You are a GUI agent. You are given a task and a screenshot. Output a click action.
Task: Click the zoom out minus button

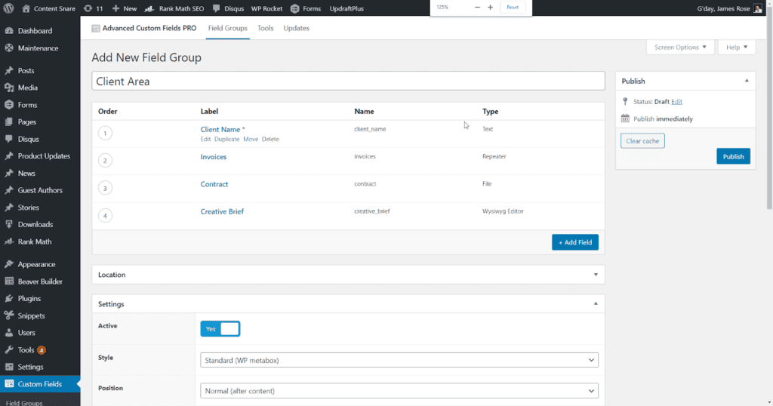tap(477, 7)
